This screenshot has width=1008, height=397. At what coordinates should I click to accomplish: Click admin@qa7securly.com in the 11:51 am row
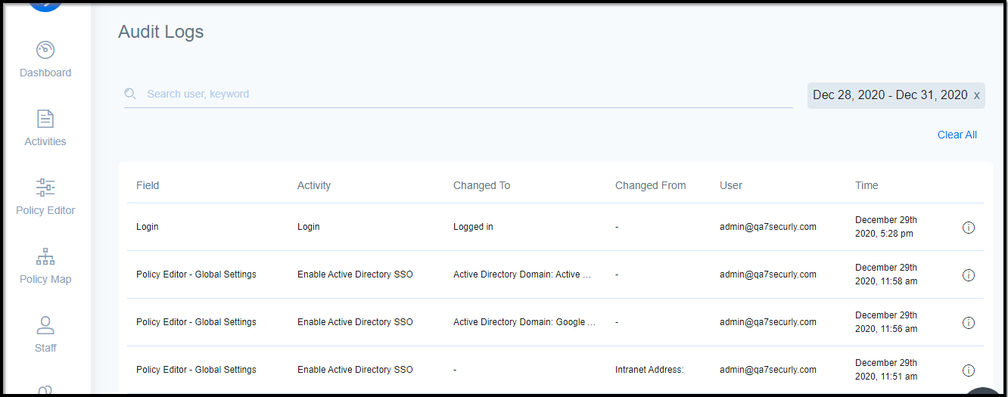point(768,370)
